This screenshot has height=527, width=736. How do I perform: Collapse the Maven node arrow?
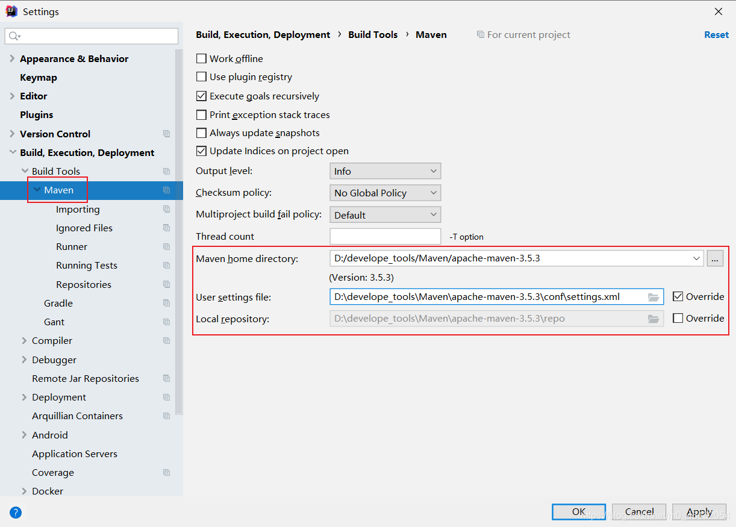[x=37, y=190]
